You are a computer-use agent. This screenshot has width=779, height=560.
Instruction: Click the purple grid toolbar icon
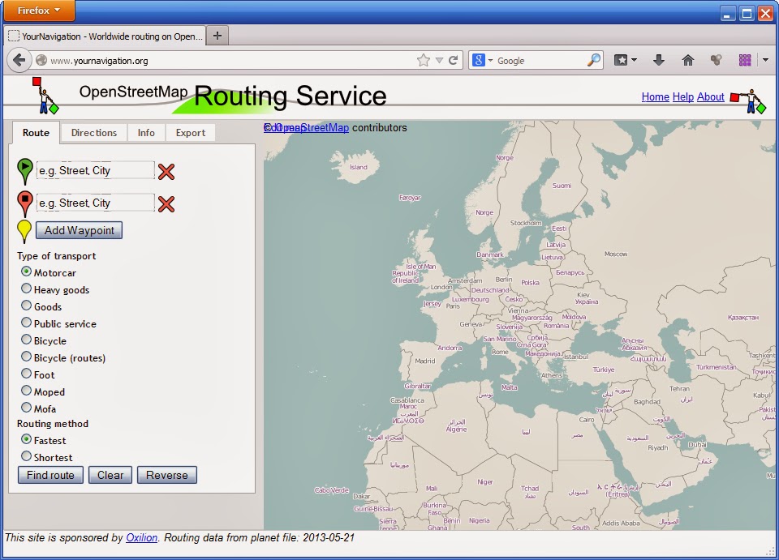(745, 61)
